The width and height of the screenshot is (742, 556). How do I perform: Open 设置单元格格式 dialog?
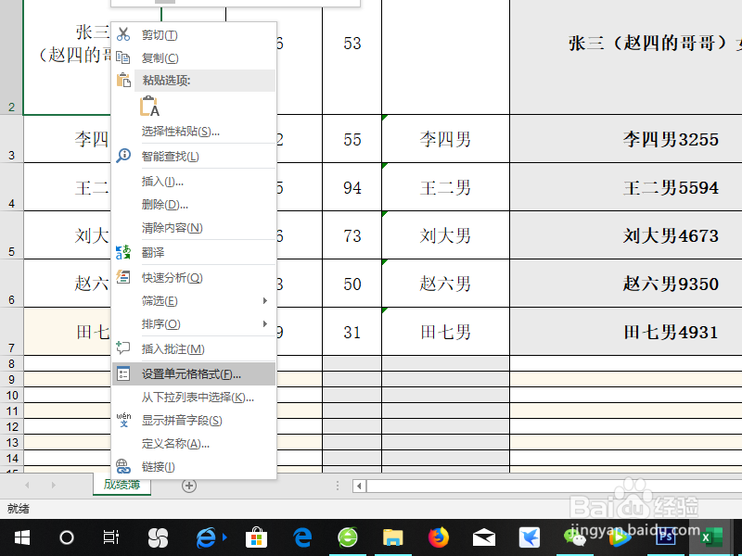(x=194, y=374)
